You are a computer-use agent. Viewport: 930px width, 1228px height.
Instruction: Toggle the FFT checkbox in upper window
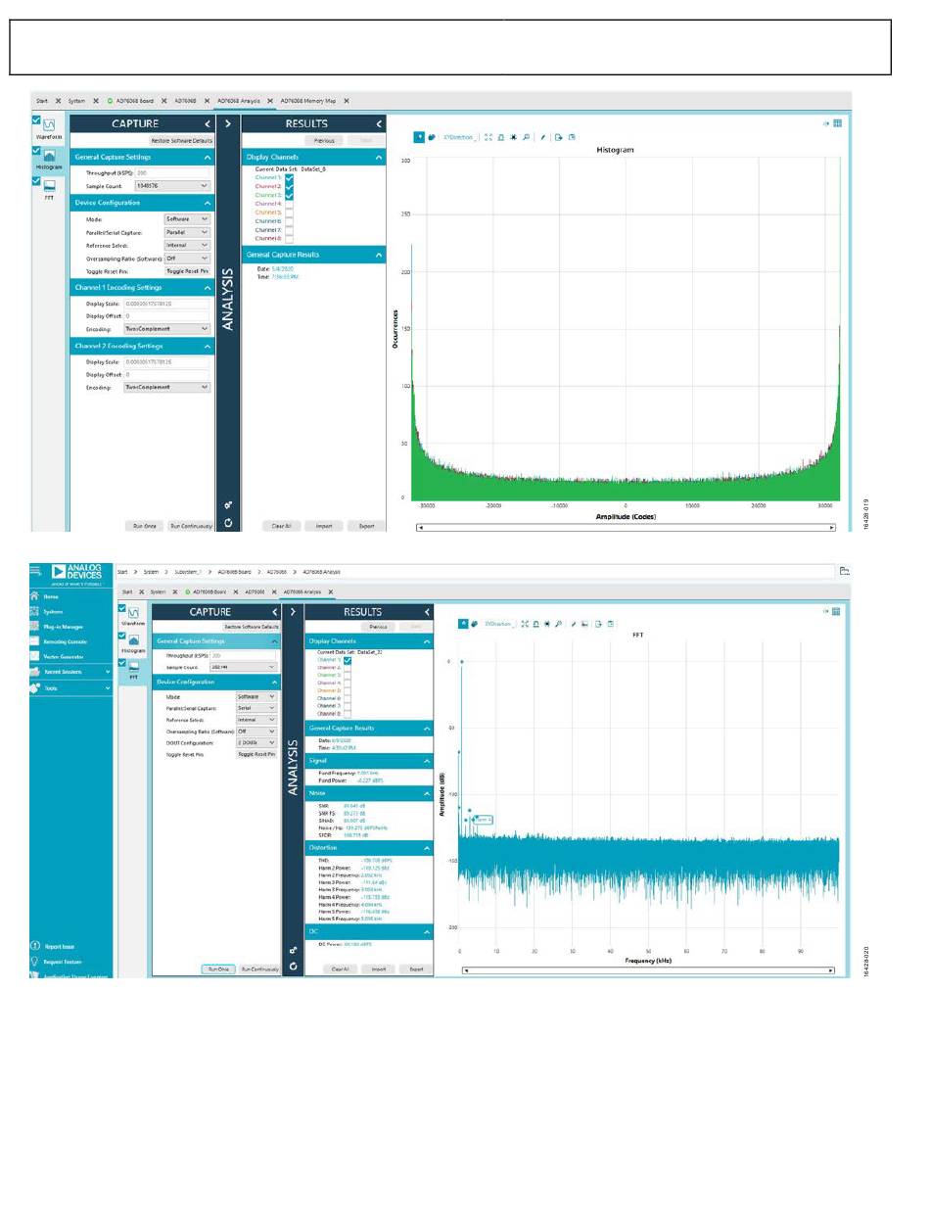[36, 180]
